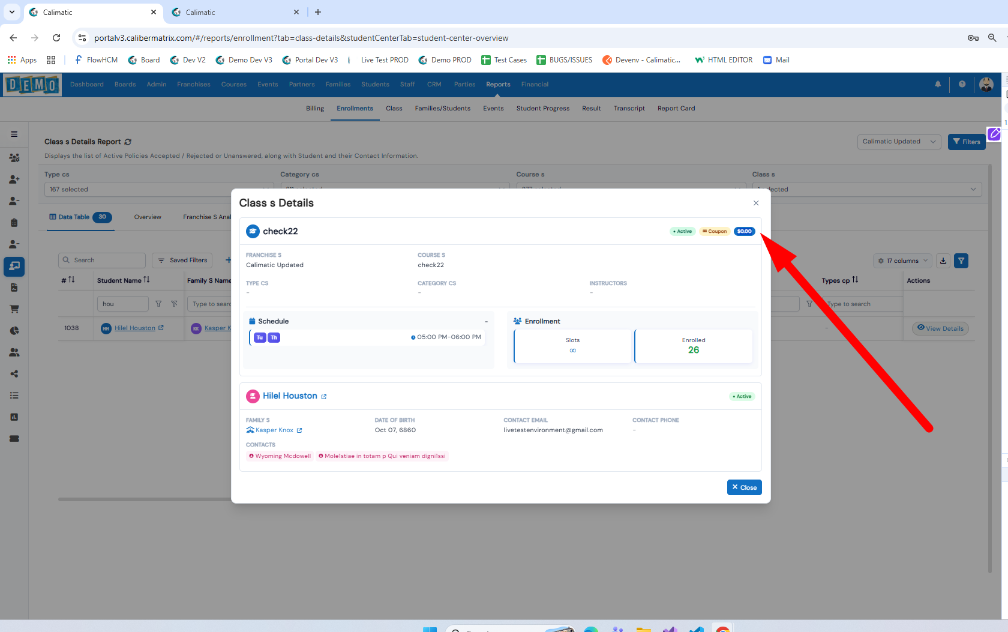This screenshot has width=1008, height=632.
Task: Click the Molelstiae in totam contact tag
Action: (x=382, y=456)
